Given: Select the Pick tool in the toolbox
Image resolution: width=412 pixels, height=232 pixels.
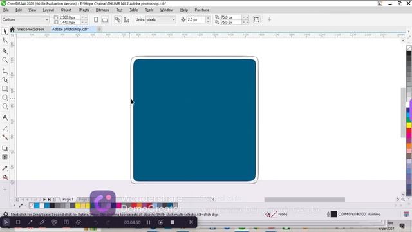Looking at the screenshot, I should (x=5, y=32).
